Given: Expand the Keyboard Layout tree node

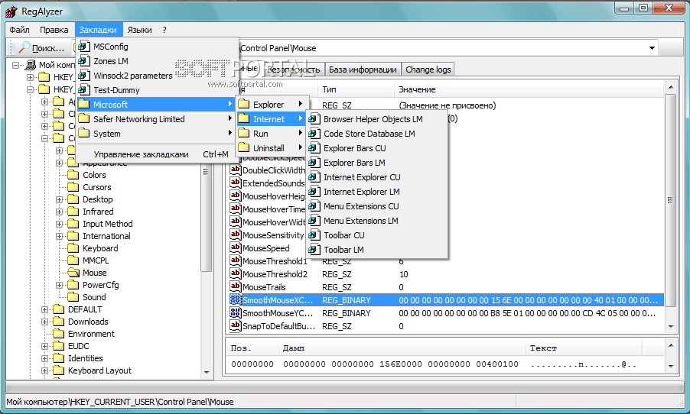Looking at the screenshot, I should point(44,371).
